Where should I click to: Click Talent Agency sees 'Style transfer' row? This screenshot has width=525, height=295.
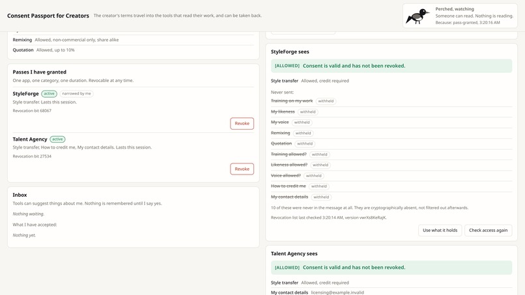click(391, 283)
